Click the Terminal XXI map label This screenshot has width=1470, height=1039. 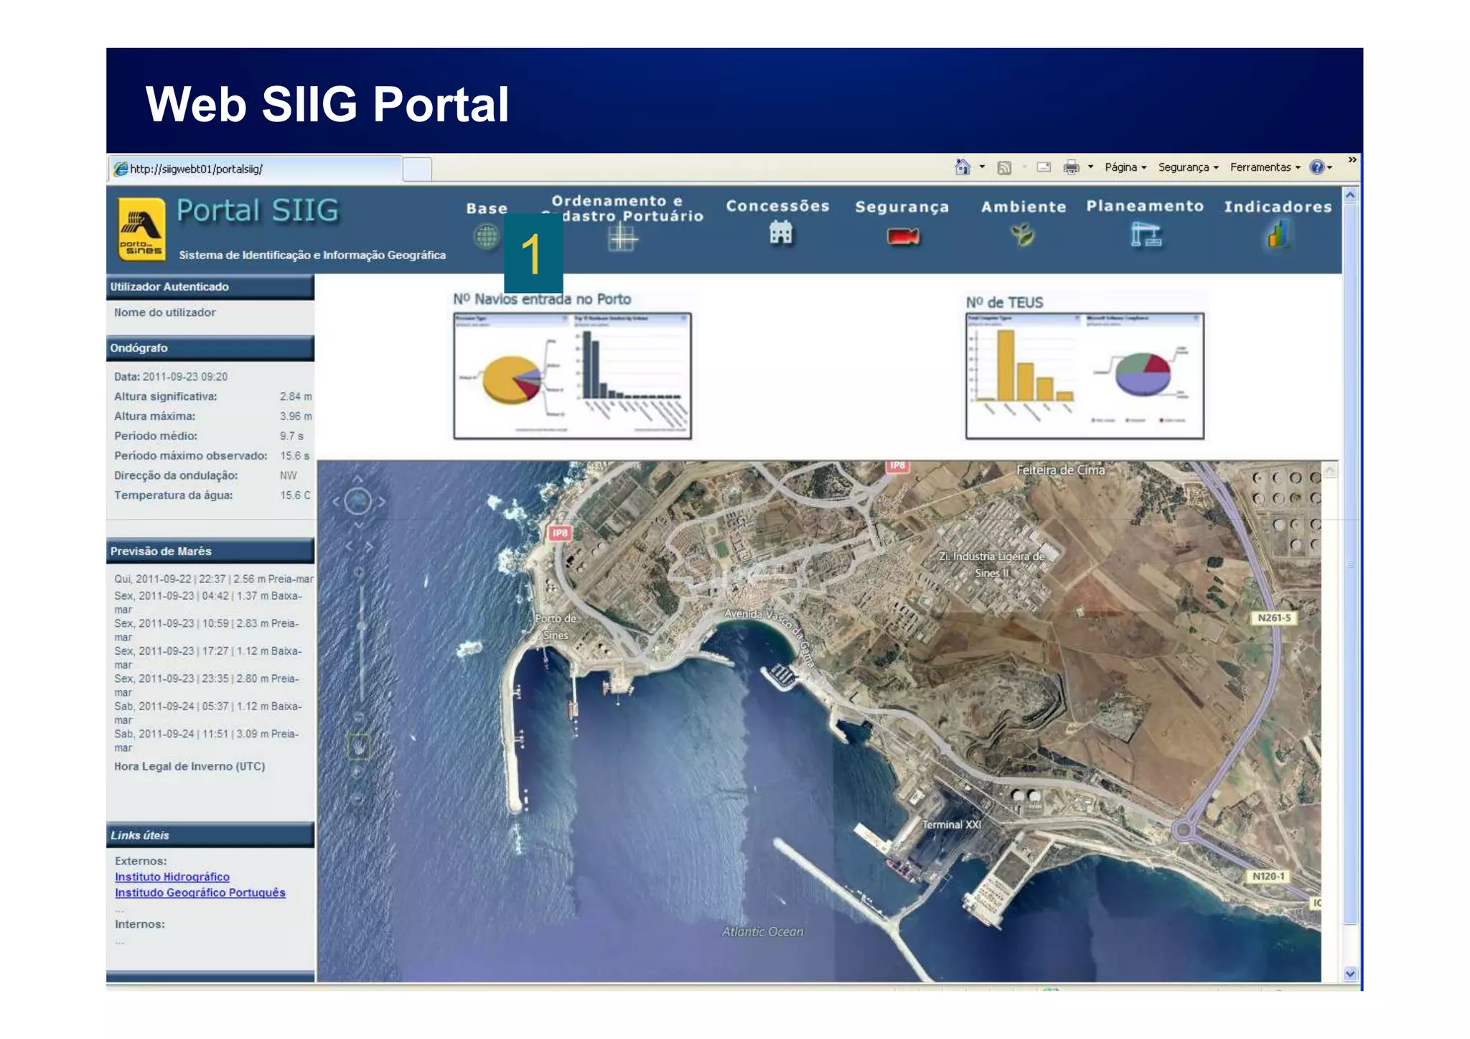tap(951, 824)
